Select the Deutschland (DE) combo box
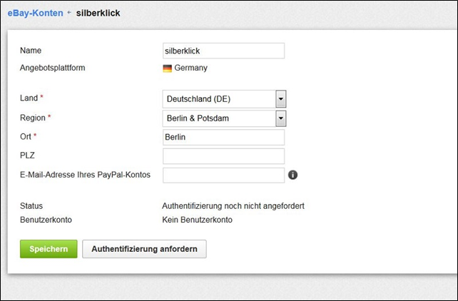The height and width of the screenshot is (301, 458). (x=224, y=99)
